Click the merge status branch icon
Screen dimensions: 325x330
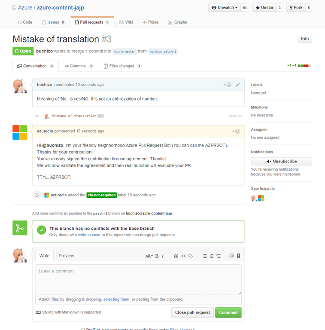pos(20,228)
